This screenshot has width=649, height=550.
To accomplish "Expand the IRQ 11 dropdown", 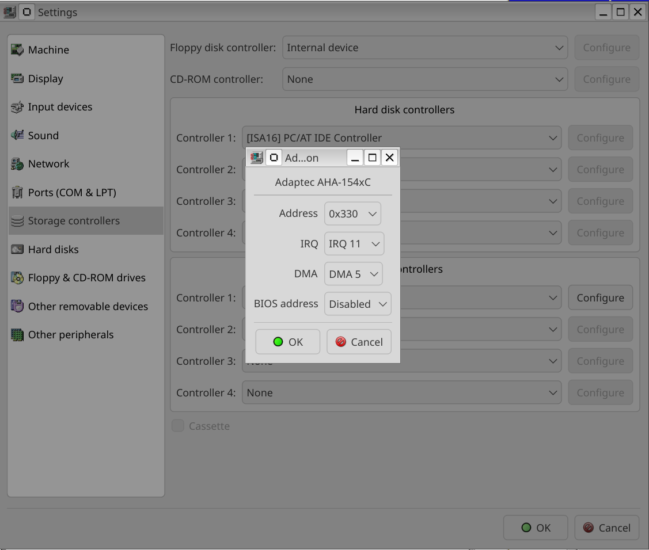I will point(354,244).
